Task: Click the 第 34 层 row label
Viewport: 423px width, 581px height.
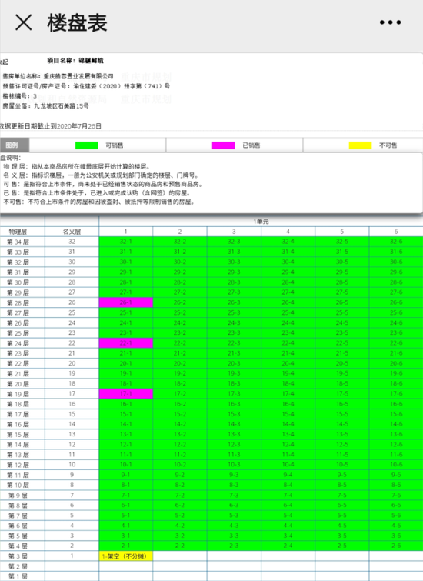Action: point(18,242)
